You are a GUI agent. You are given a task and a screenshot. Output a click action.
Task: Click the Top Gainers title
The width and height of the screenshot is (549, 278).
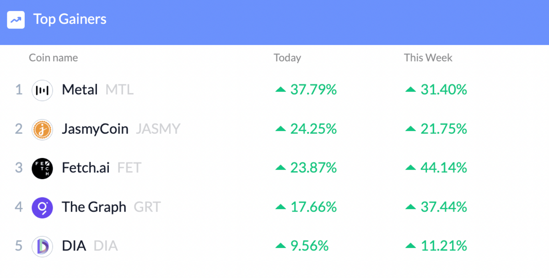pyautogui.click(x=70, y=19)
